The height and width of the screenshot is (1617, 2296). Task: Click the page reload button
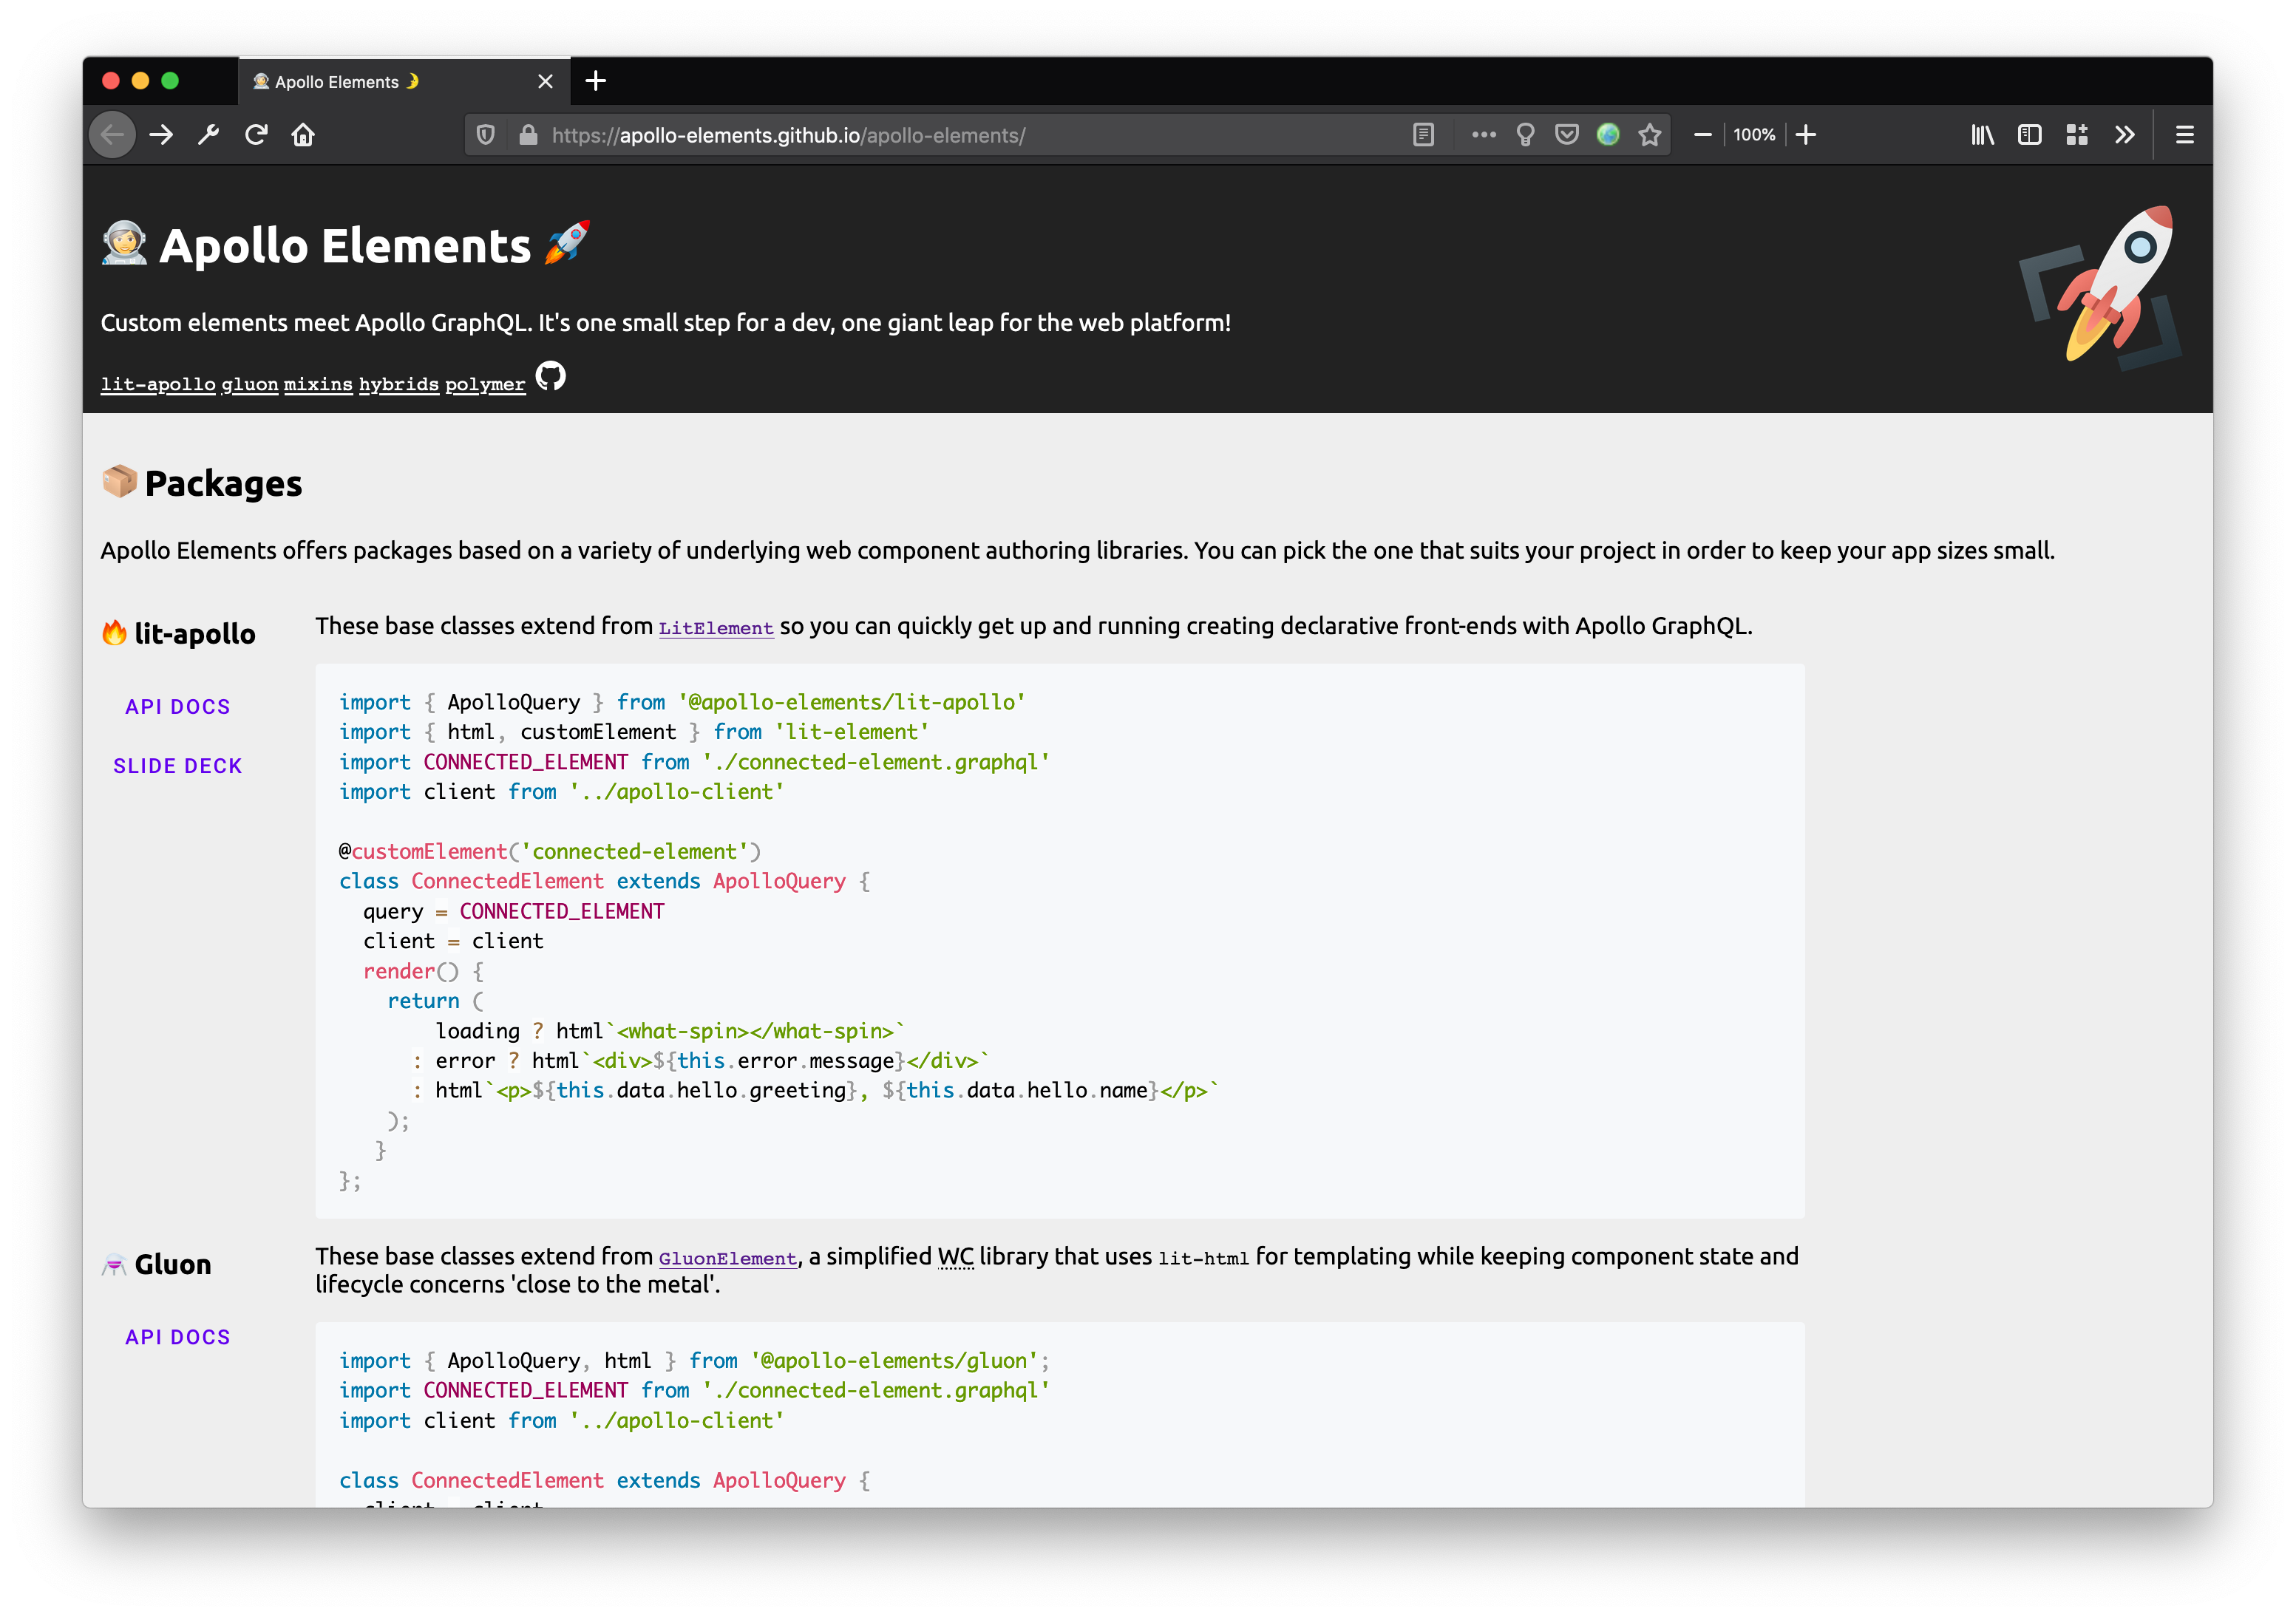256,135
